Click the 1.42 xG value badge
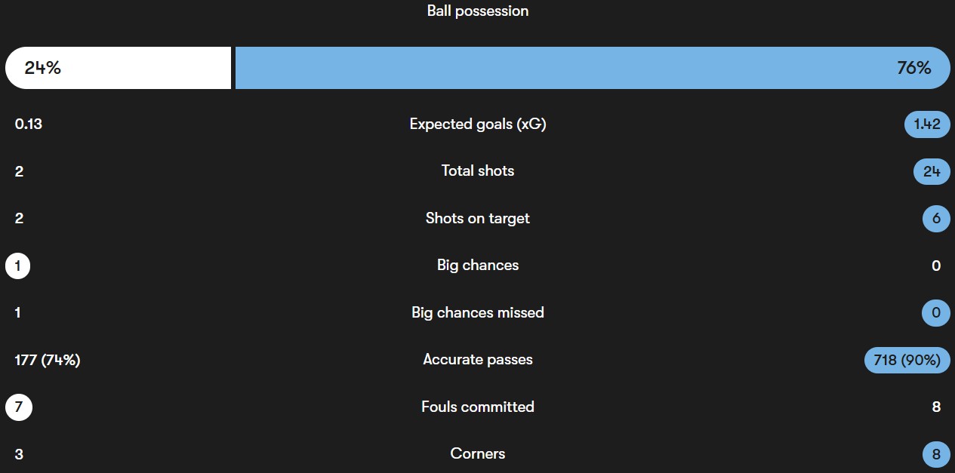This screenshot has height=473, width=955. 927,124
